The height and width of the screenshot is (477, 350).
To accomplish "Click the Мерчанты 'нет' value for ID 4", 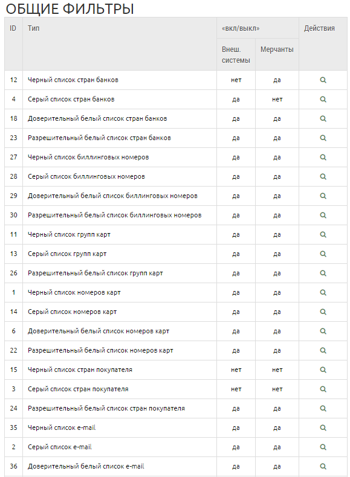I will coord(277,99).
